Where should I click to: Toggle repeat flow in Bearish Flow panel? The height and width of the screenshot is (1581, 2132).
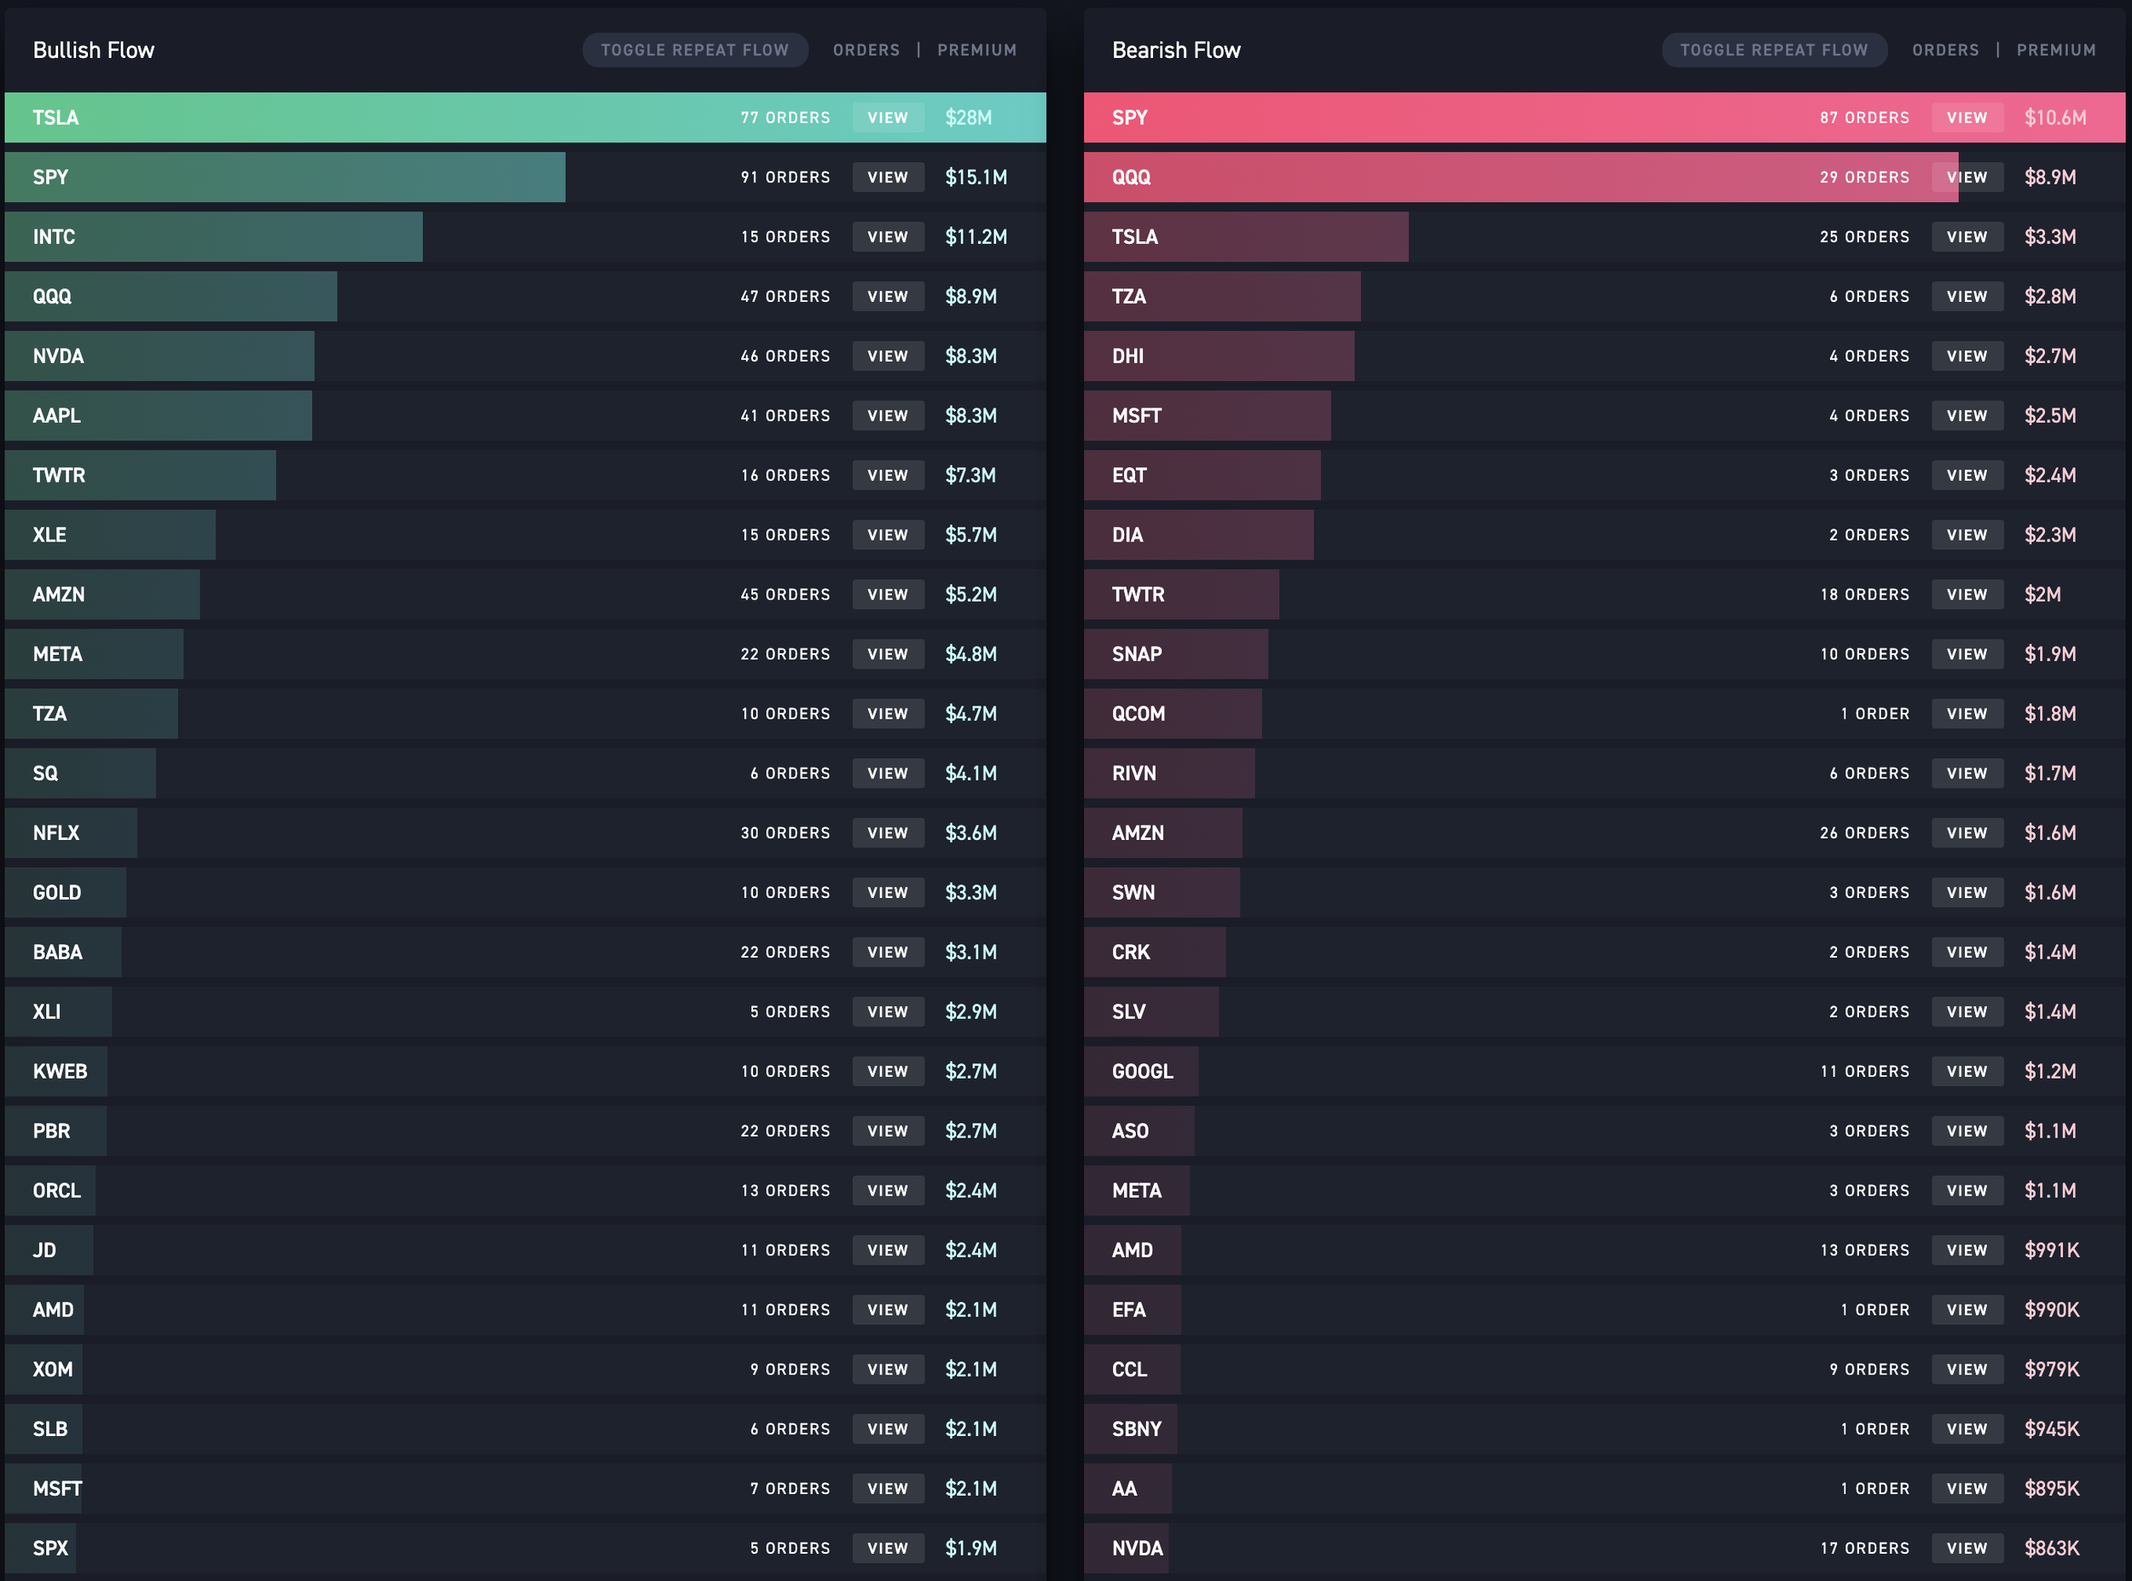pyautogui.click(x=1773, y=49)
